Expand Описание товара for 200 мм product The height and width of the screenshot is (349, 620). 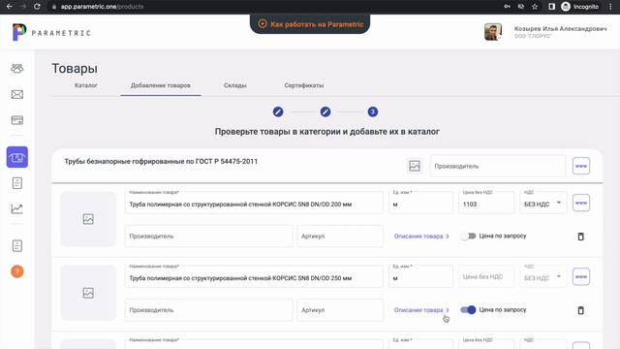tap(421, 237)
